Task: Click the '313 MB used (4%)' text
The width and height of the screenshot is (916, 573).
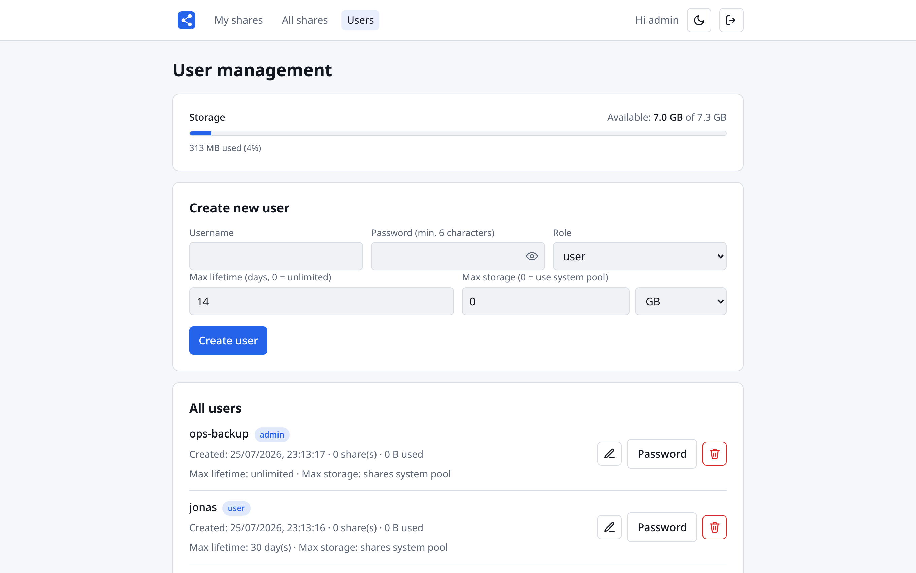Action: 225,148
